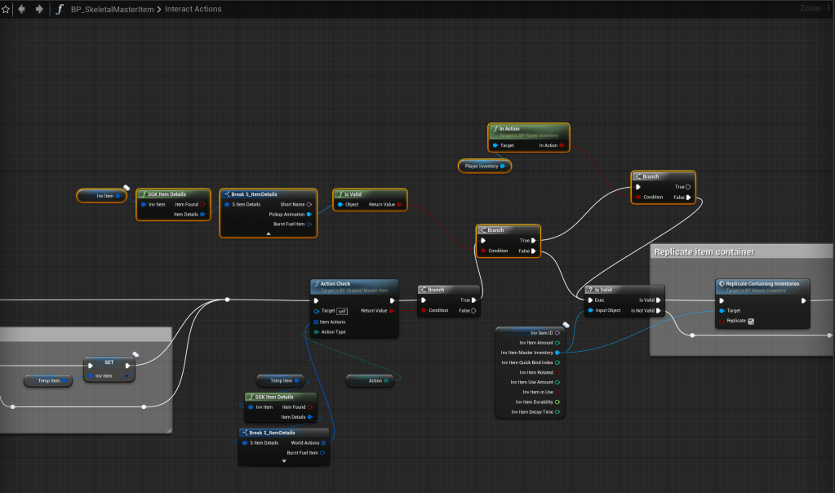
Task: Select the Player Inventory variable node
Action: (482, 166)
